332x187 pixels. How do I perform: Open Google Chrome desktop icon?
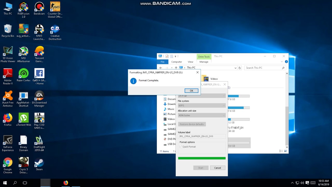tap(8, 166)
